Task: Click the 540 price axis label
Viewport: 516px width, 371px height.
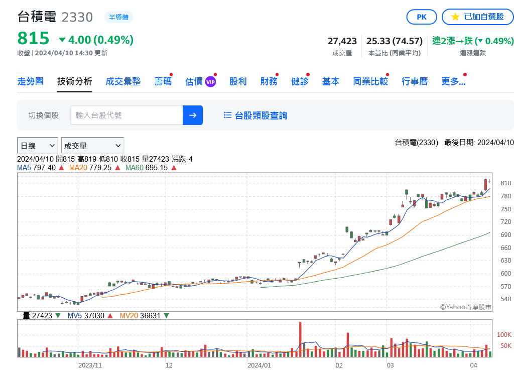Action: click(506, 299)
